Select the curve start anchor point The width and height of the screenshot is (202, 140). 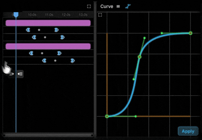[x=107, y=116]
